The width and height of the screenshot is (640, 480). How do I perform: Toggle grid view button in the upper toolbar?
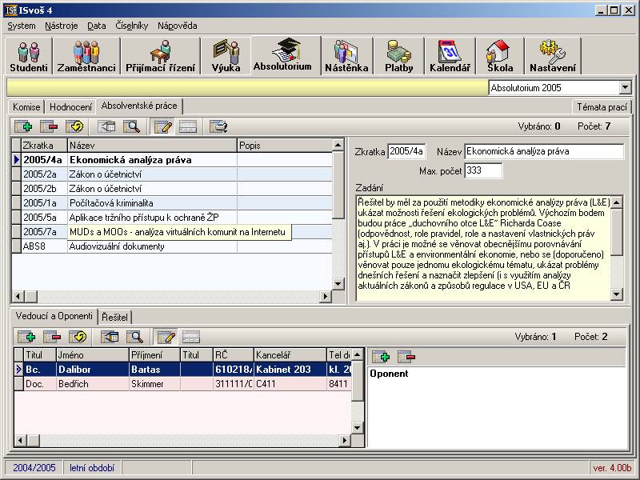(x=188, y=126)
